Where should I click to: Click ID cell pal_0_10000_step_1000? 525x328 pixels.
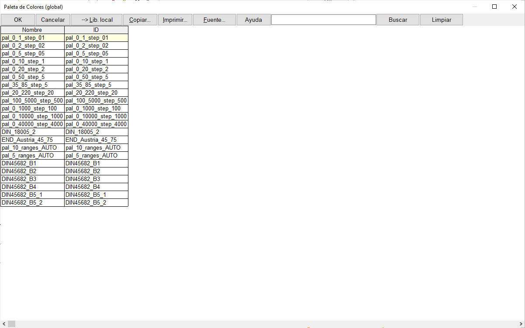pyautogui.click(x=96, y=116)
